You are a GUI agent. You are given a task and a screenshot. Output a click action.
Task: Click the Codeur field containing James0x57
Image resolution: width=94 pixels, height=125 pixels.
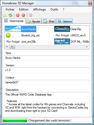click(47, 82)
